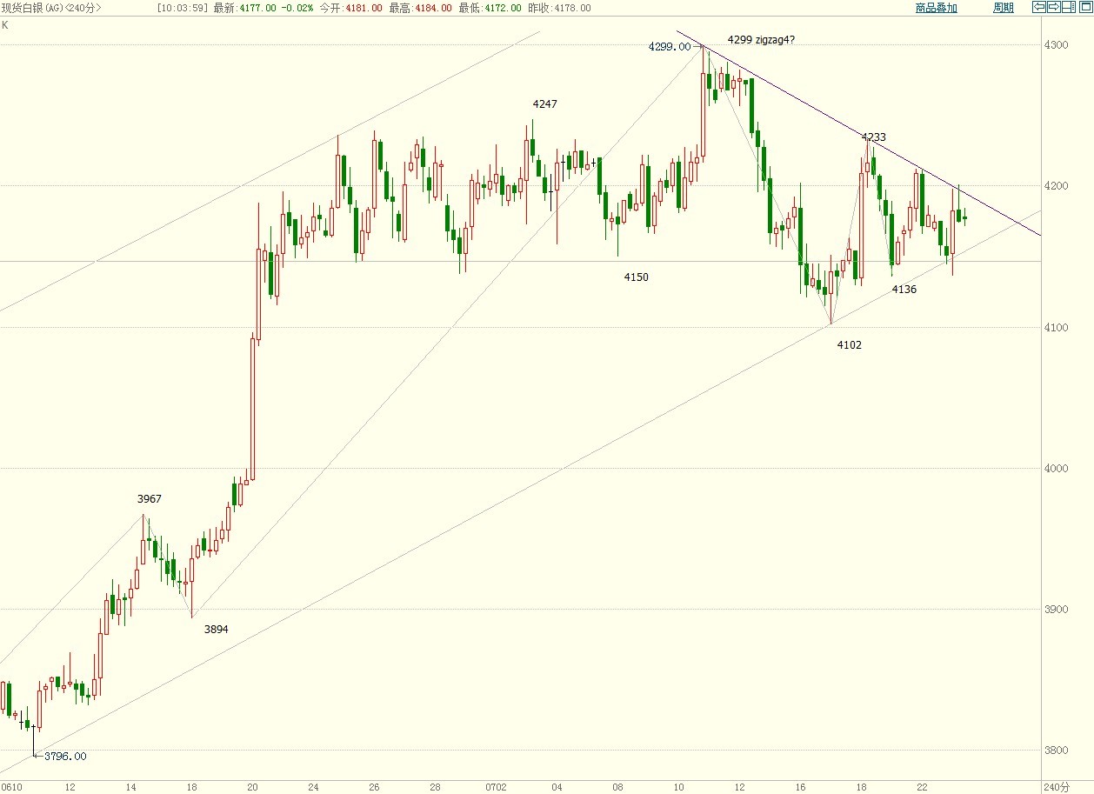Image resolution: width=1094 pixels, height=794 pixels.
Task: Click the 240分 timeframe label at bottom right
Action: [1057, 787]
